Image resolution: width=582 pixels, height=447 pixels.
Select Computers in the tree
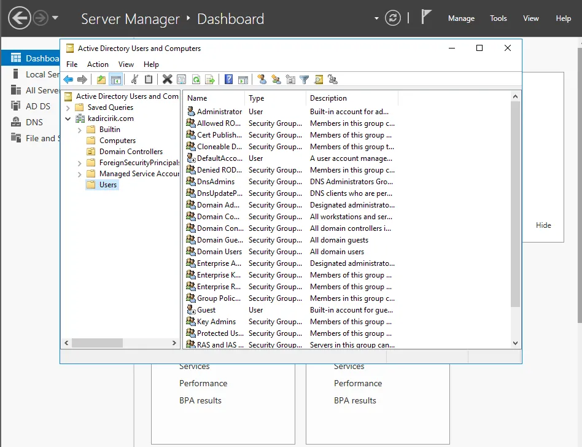(117, 141)
